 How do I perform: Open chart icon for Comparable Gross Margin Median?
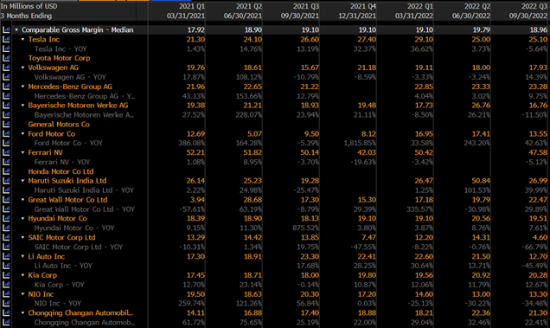[x=6, y=29]
